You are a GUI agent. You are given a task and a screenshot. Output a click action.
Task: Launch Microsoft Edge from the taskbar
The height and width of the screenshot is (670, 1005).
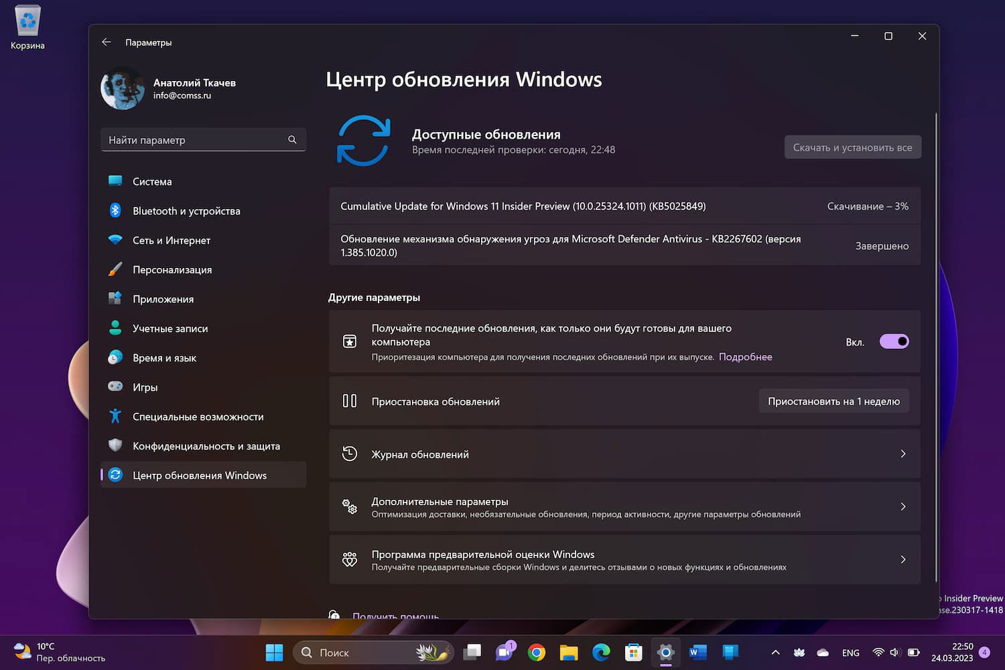[601, 653]
